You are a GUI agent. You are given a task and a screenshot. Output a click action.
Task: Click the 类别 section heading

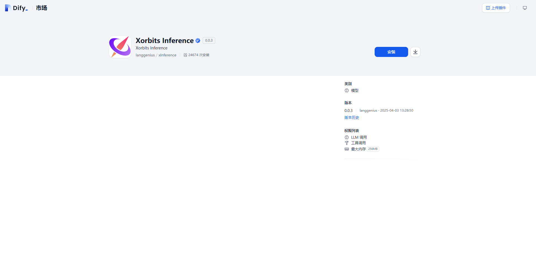(348, 84)
